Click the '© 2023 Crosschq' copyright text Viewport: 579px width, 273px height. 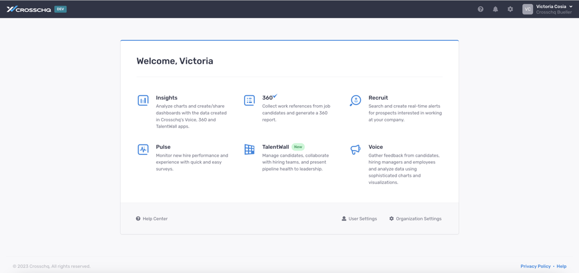[52, 266]
